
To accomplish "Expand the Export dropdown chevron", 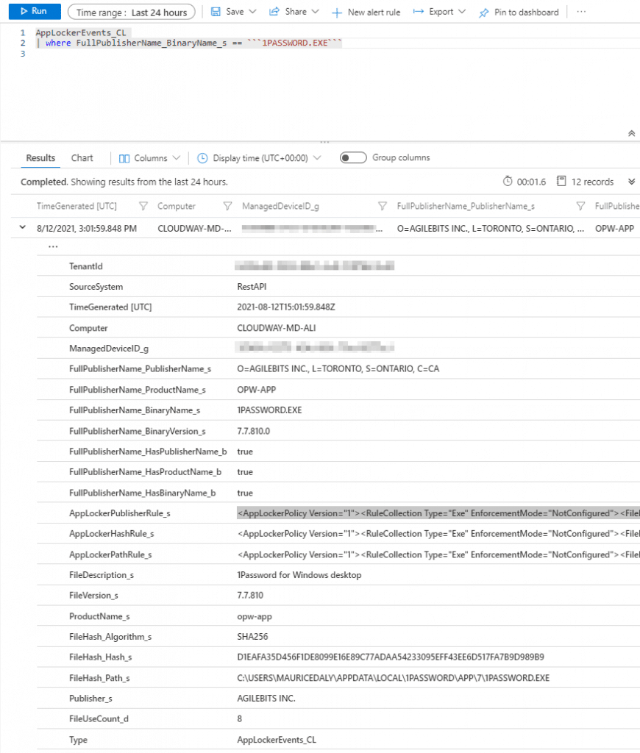I will point(462,12).
